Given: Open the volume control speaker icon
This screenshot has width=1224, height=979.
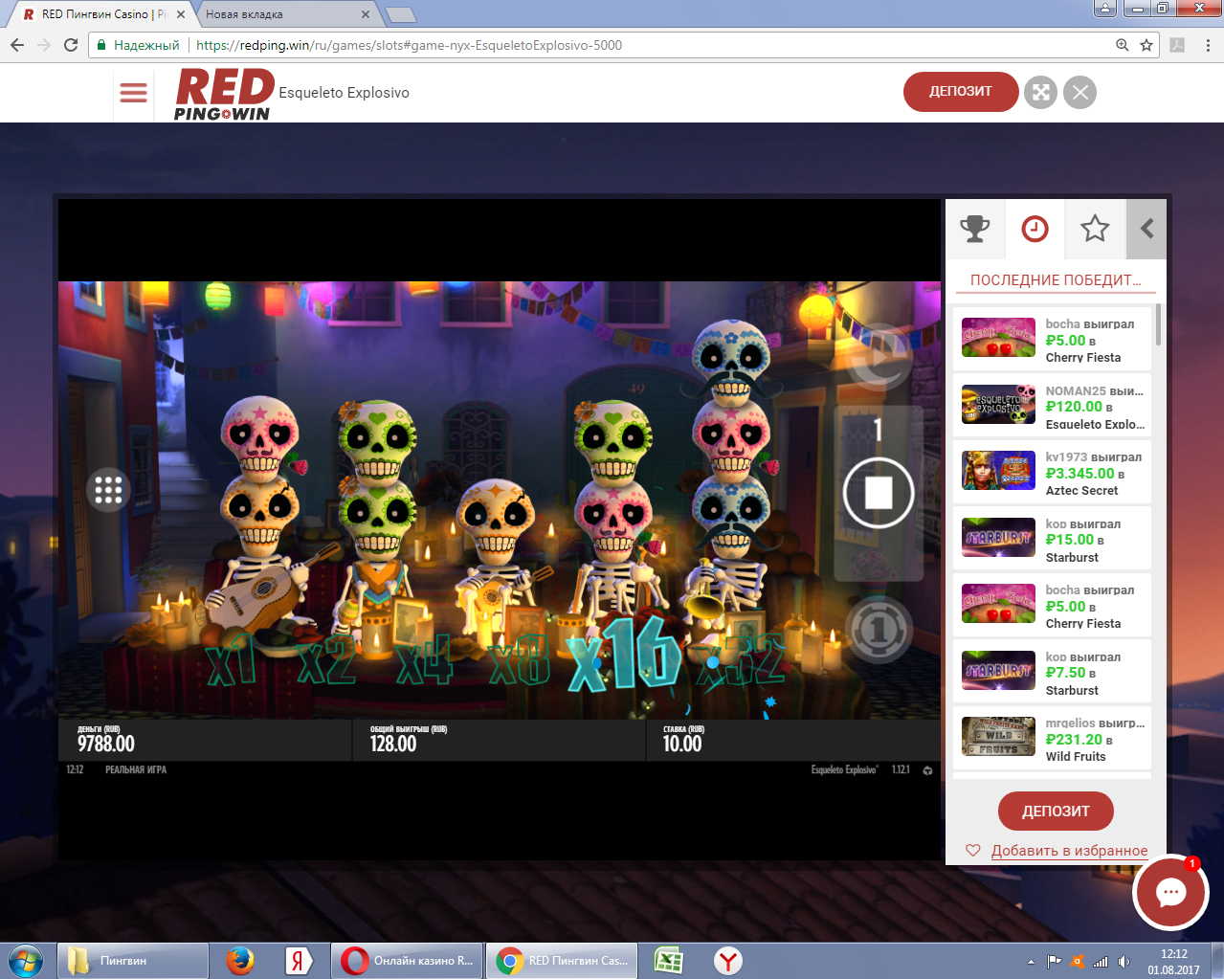Looking at the screenshot, I should [1124, 962].
